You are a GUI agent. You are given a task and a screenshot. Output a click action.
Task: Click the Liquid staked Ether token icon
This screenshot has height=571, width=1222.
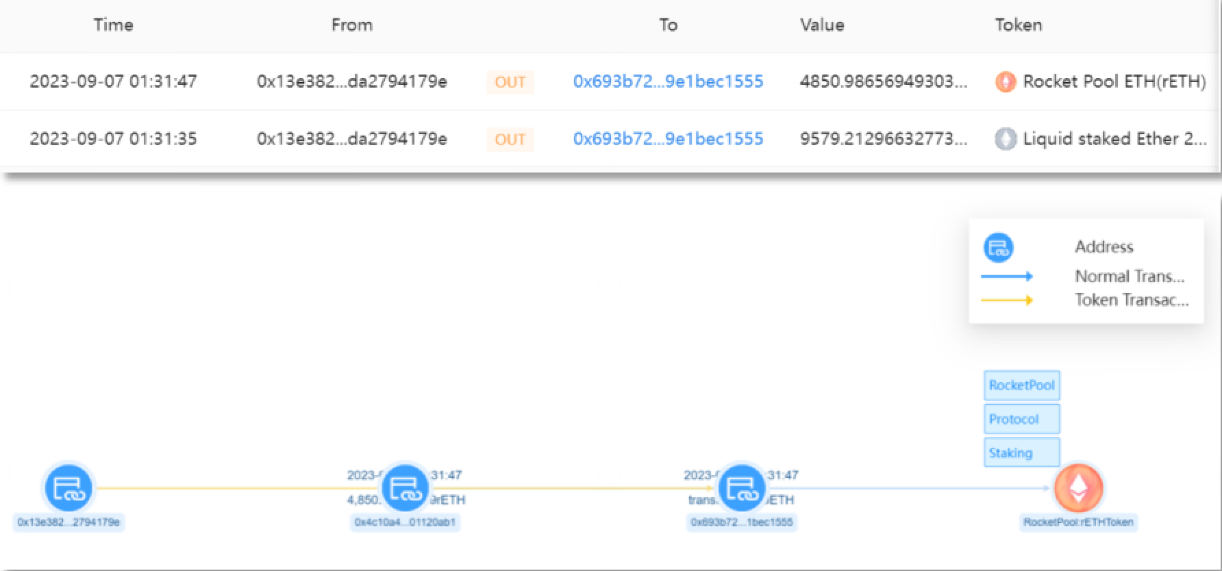click(1005, 140)
